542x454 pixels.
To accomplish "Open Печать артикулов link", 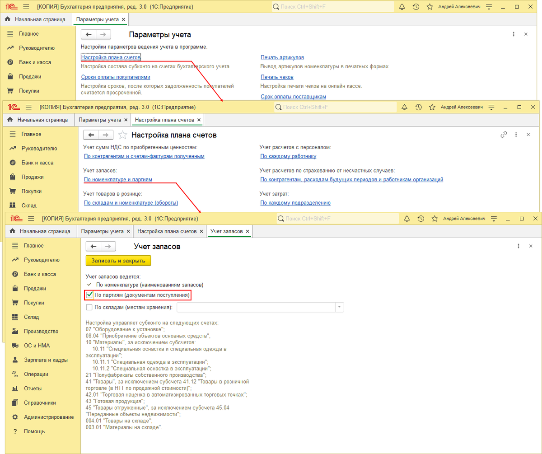I will coord(282,57).
